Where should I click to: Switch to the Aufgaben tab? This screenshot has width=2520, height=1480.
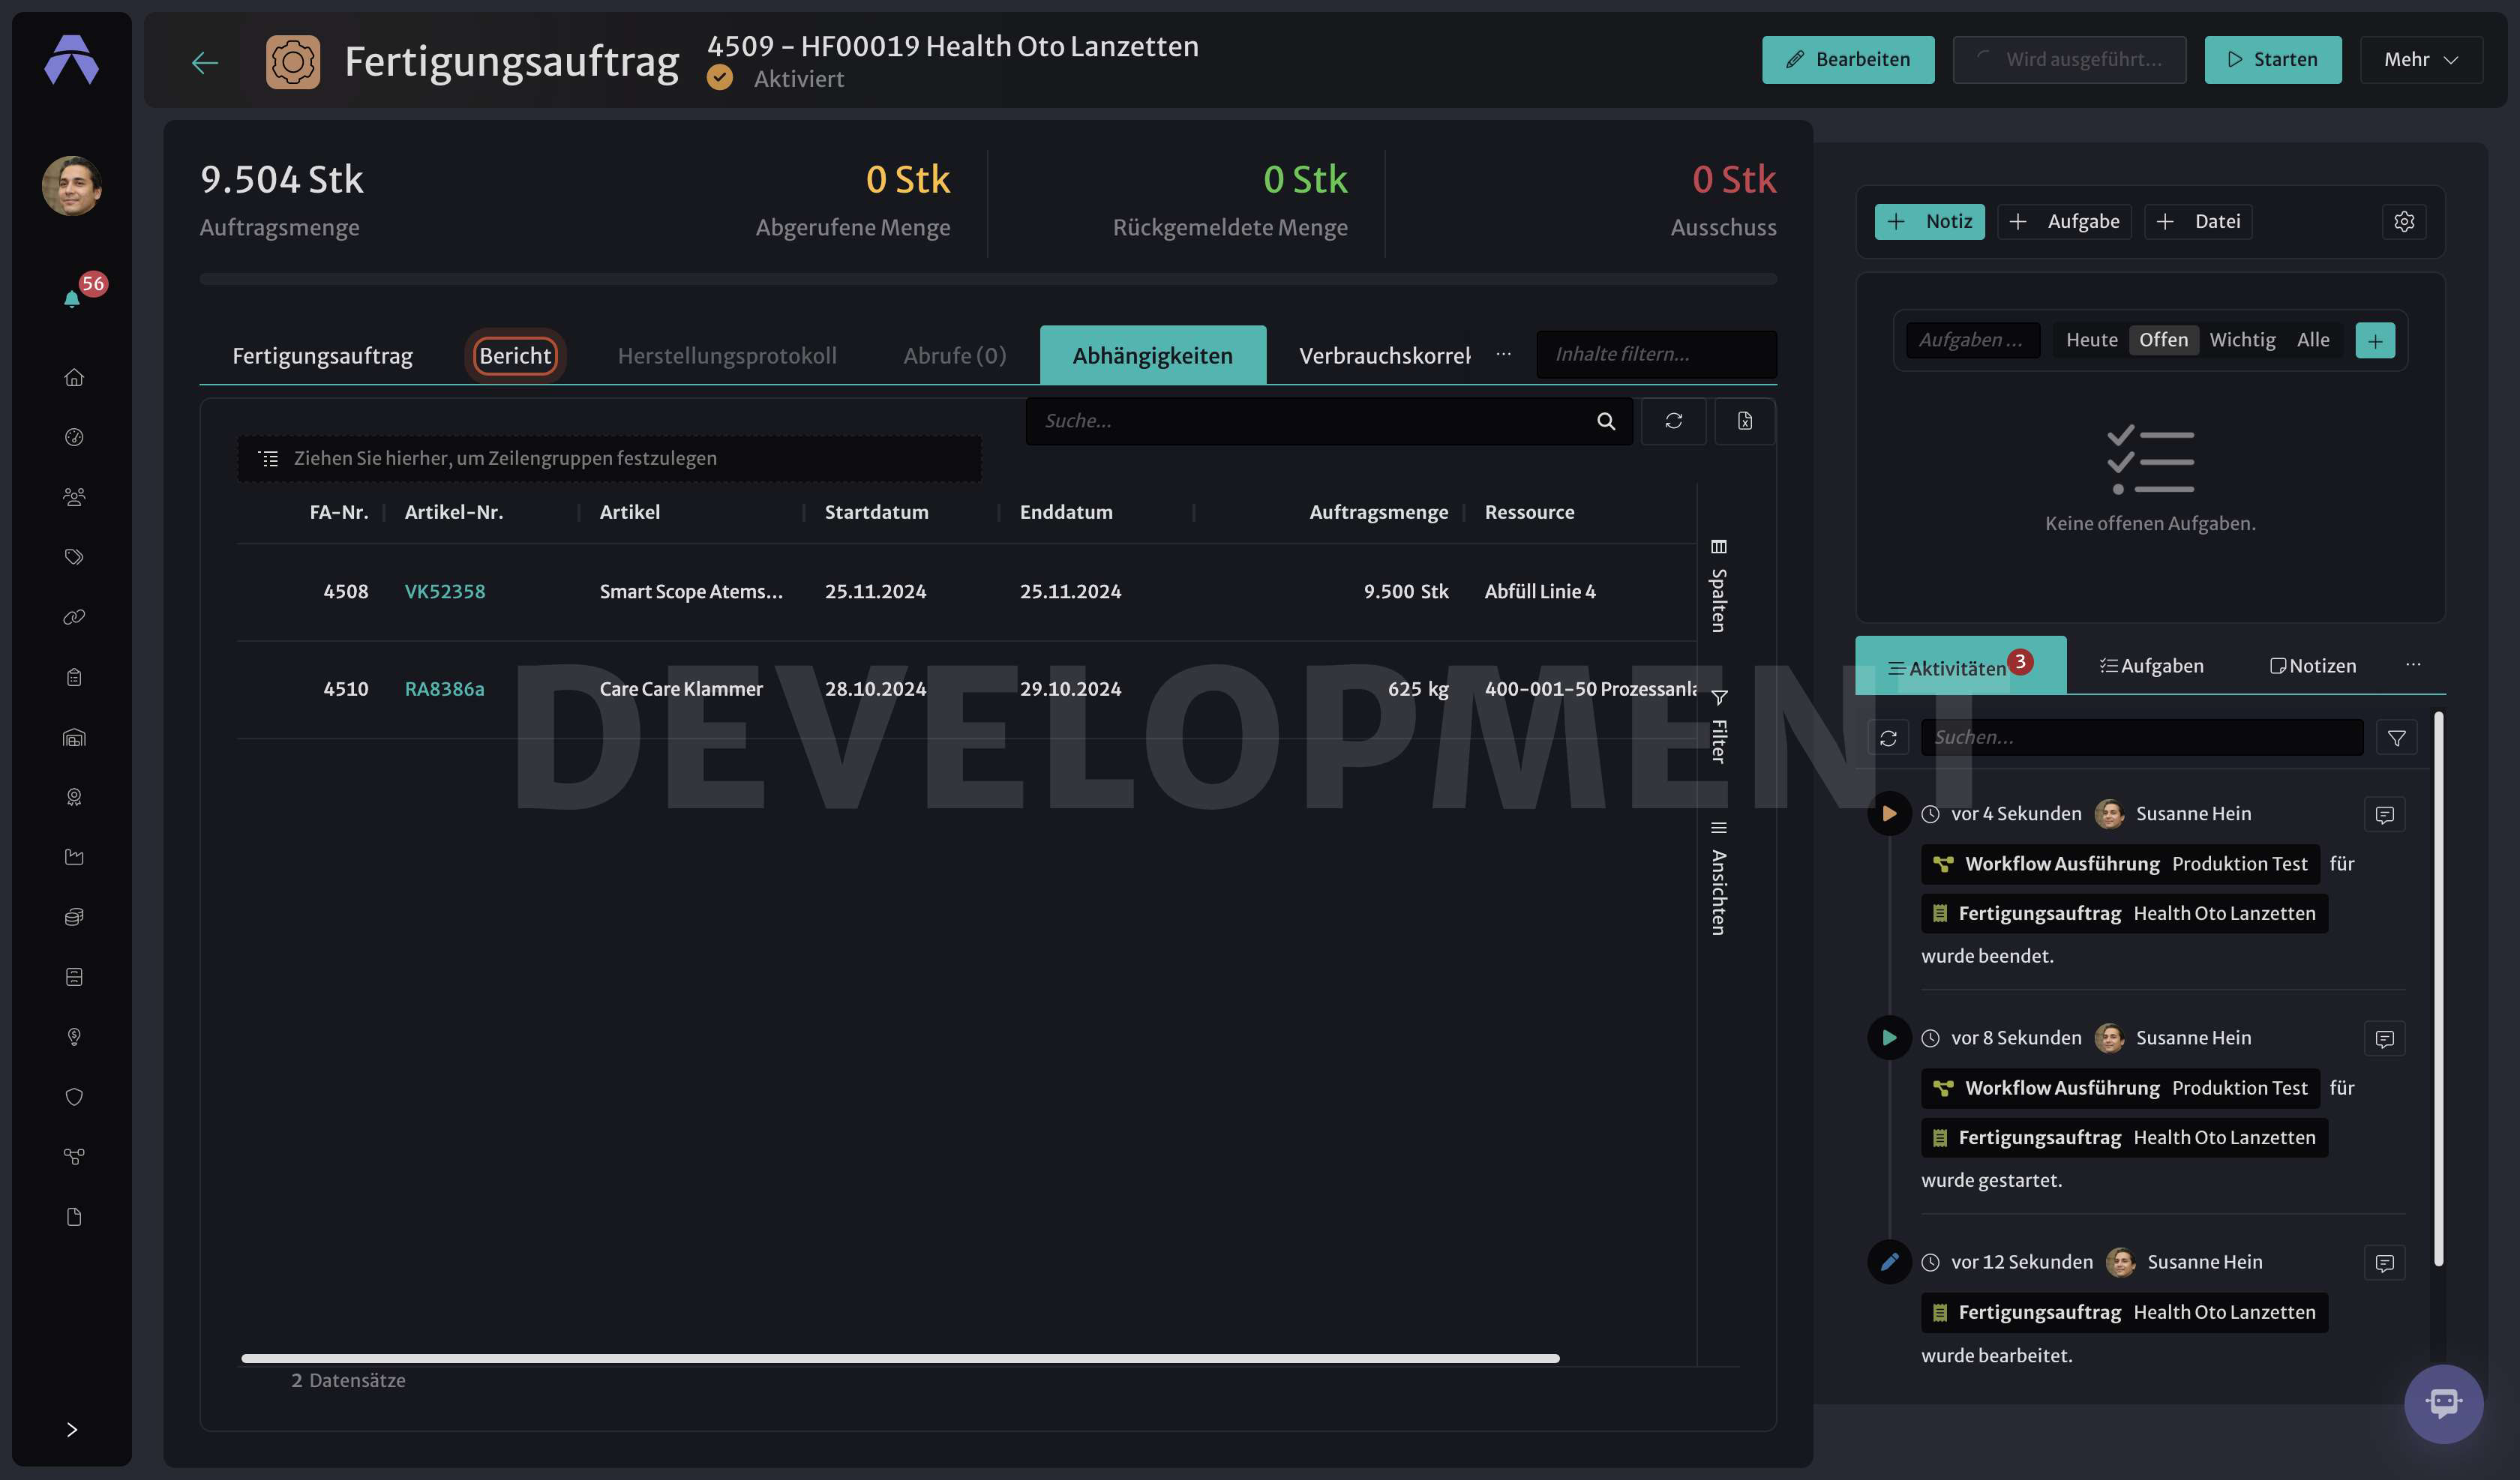pyautogui.click(x=2152, y=666)
